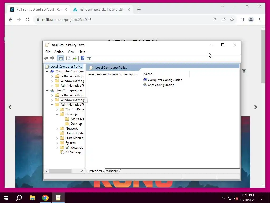Open Windows Start menu
The height and width of the screenshot is (203, 270).
click(x=6, y=198)
